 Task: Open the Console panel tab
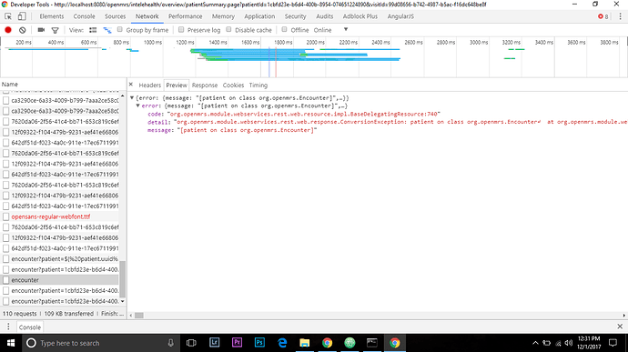pos(84,16)
